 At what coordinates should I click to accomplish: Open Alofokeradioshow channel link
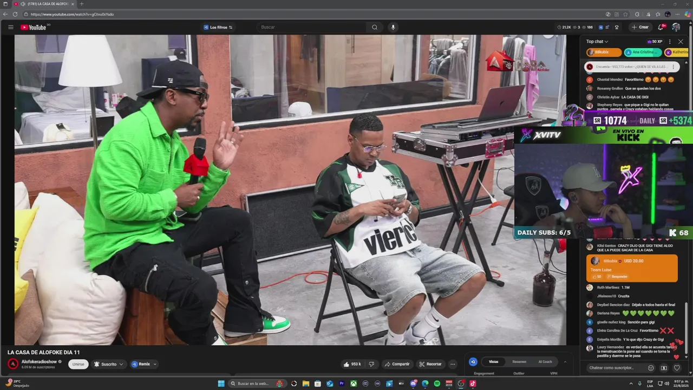[39, 361]
